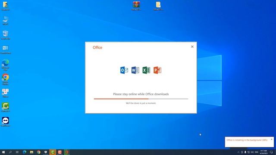Select the yellow folder on desktop top
This screenshot has width=276, height=155.
[x=158, y=6]
